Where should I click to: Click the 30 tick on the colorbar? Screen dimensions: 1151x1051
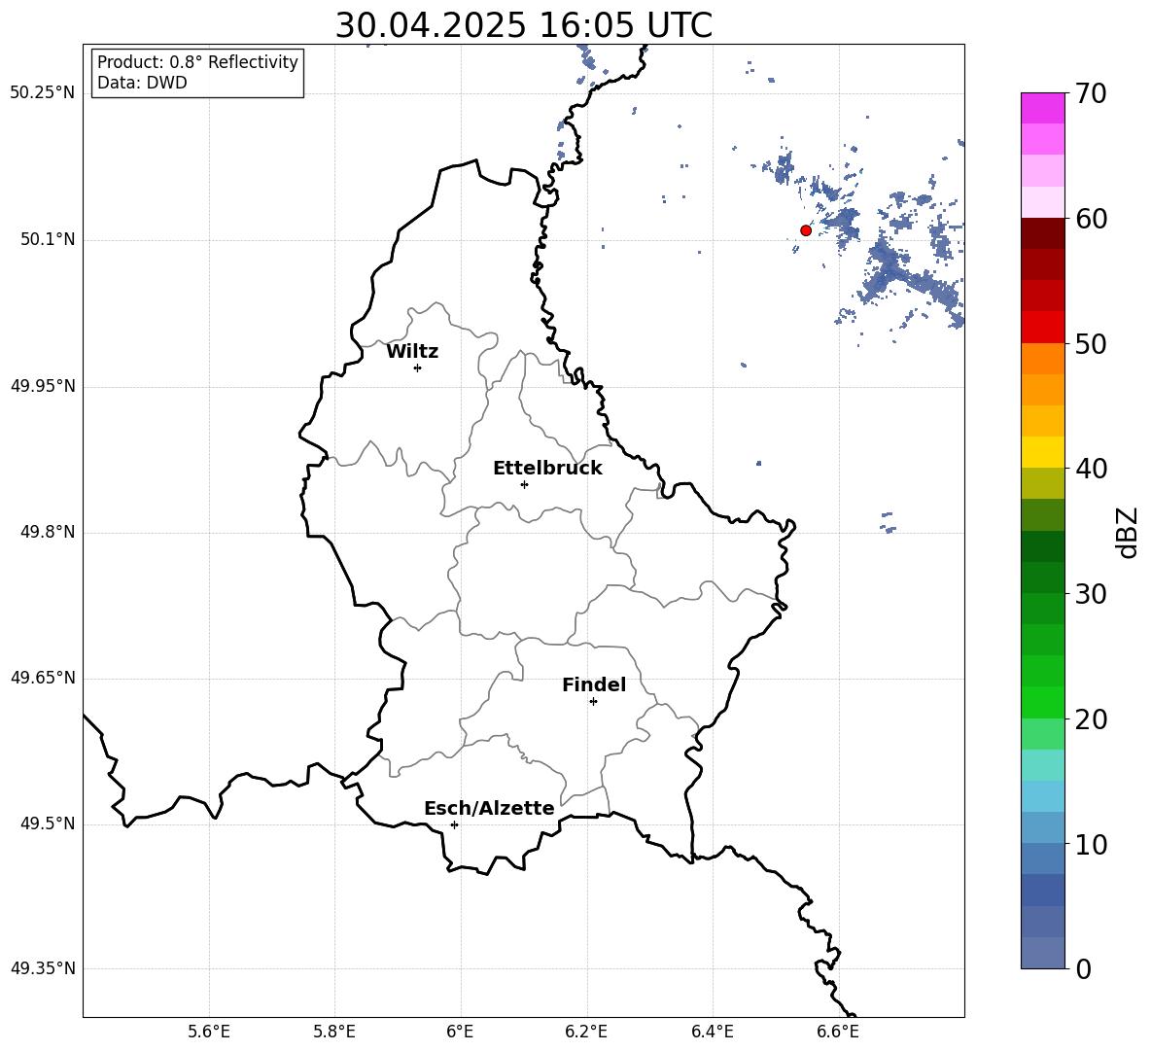click(1091, 594)
